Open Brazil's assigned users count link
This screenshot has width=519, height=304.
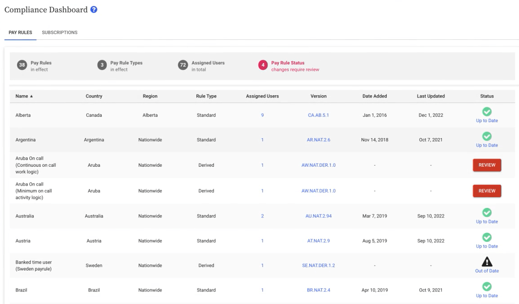point(263,290)
